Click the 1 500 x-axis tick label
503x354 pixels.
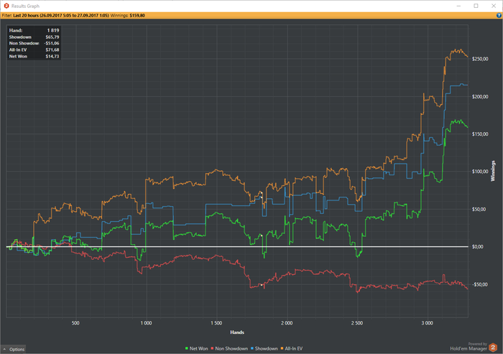[216, 323]
